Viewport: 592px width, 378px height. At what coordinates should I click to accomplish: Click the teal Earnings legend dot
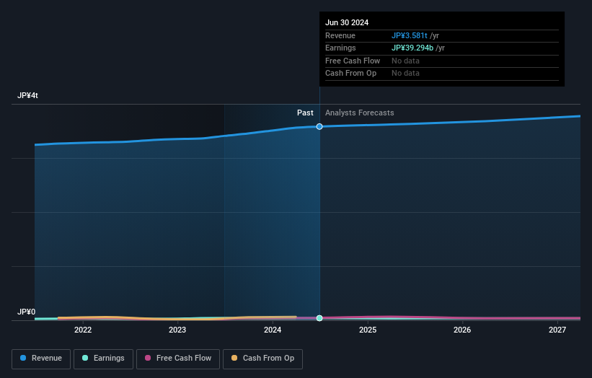[x=85, y=358]
